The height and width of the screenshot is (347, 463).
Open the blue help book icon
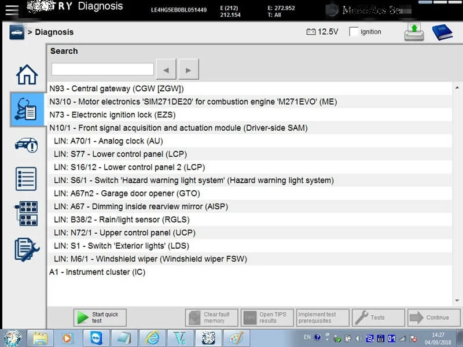(x=442, y=32)
